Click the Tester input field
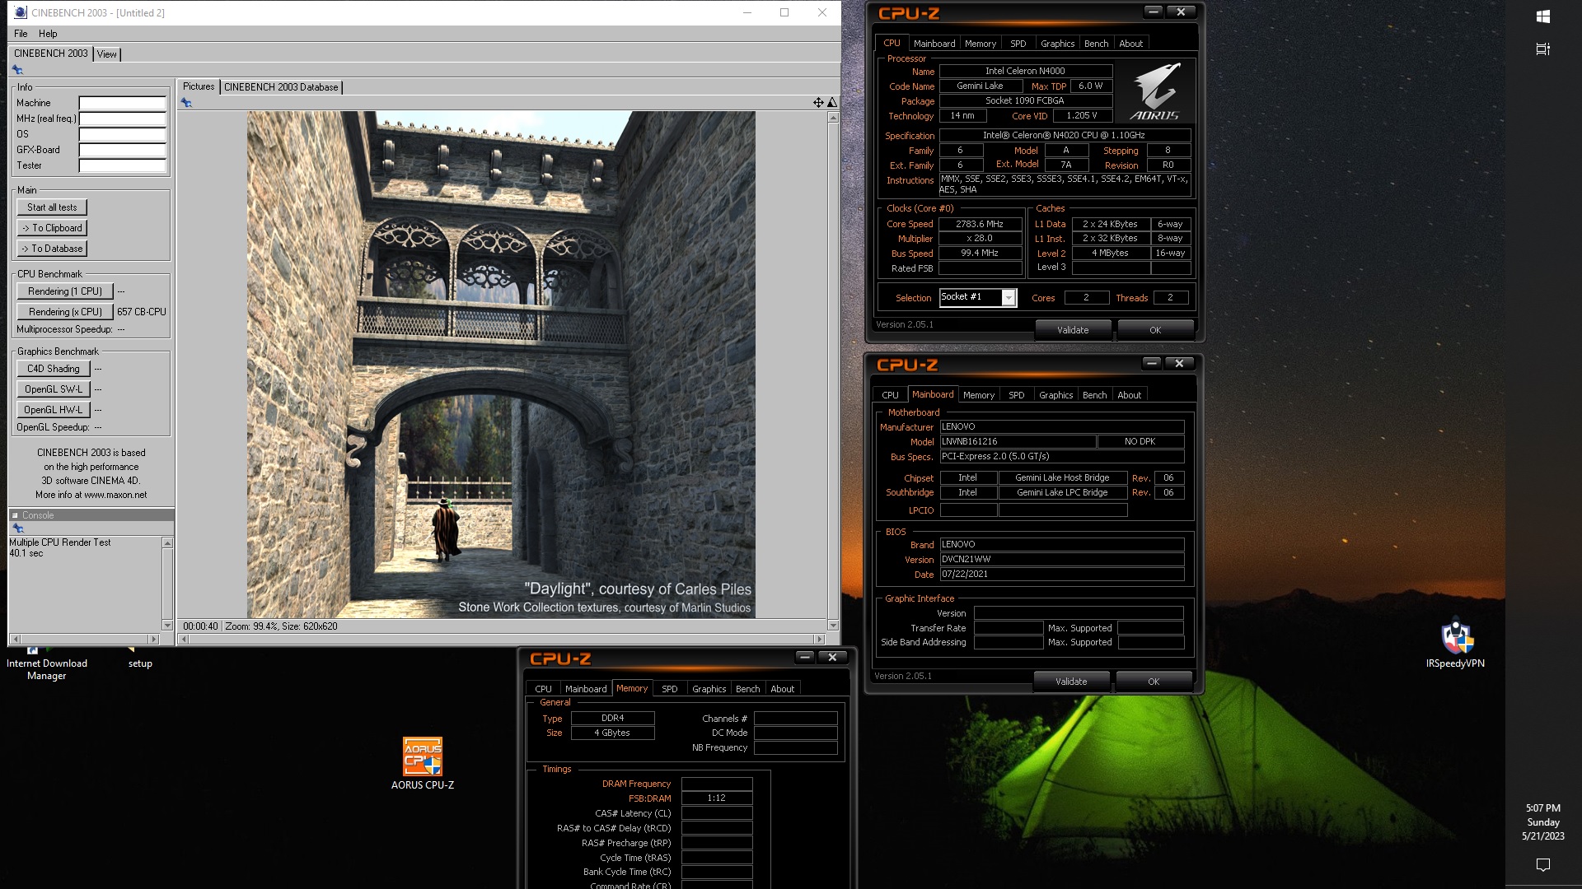 (122, 165)
